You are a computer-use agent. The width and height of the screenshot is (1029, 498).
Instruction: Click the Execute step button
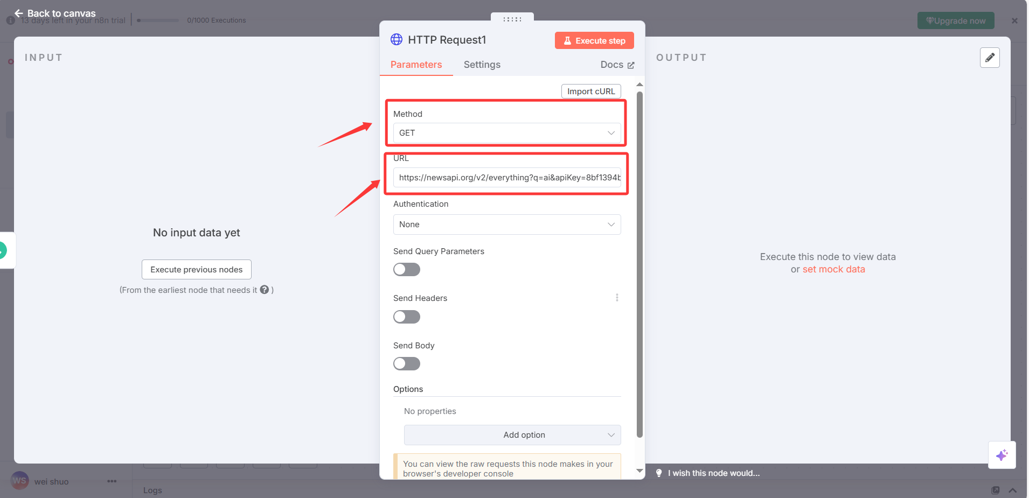pos(594,40)
